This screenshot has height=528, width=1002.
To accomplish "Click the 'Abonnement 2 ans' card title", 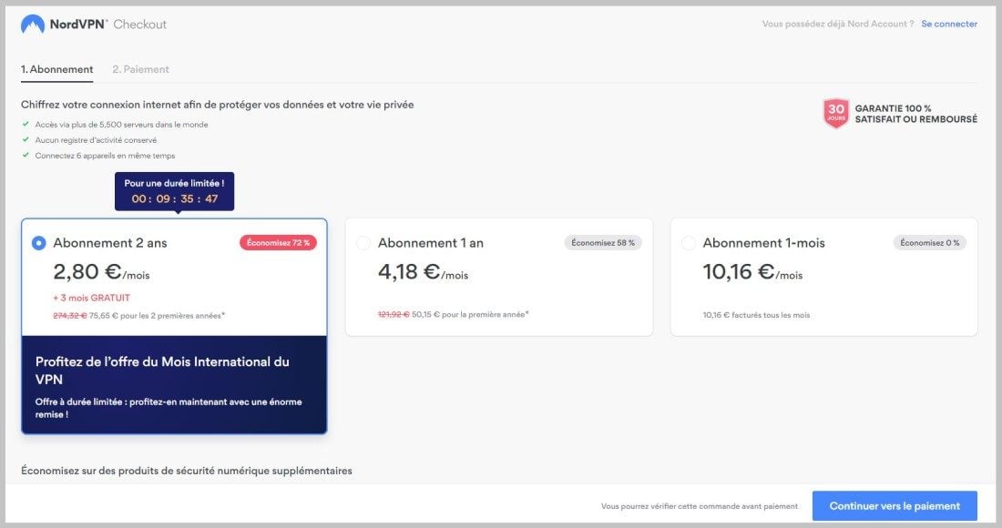I will click(110, 243).
